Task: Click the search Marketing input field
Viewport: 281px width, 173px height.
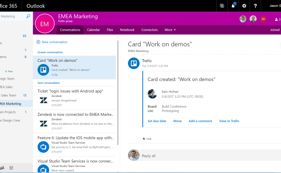Action: pyautogui.click(x=13, y=16)
